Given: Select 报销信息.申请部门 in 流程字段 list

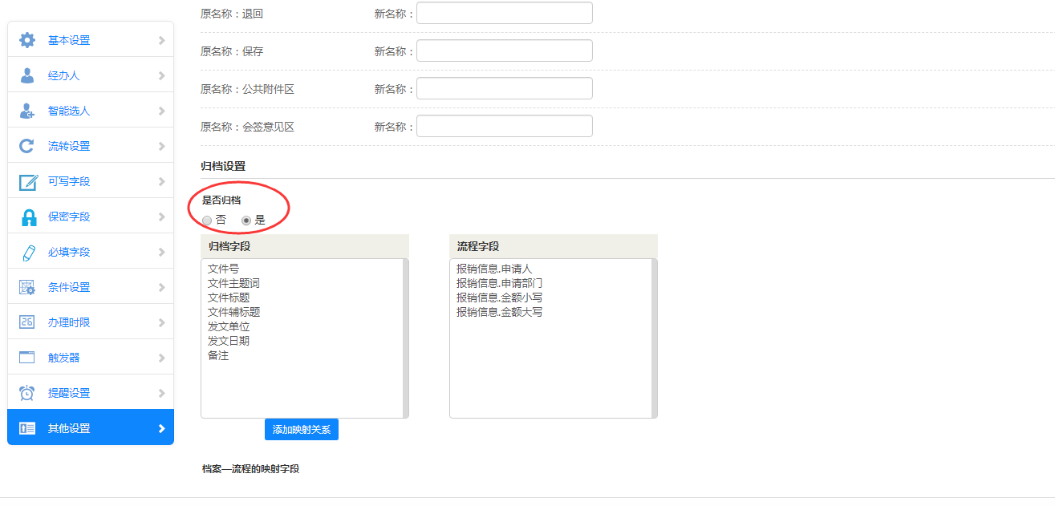Looking at the screenshot, I should (x=500, y=283).
